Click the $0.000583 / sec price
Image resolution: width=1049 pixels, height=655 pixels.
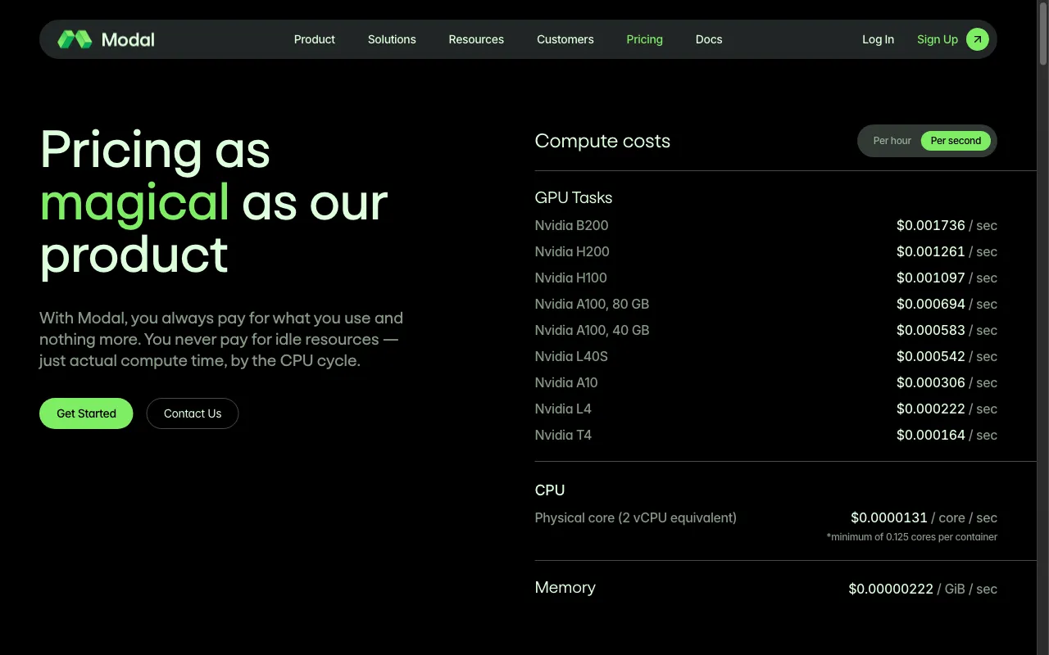[947, 330]
